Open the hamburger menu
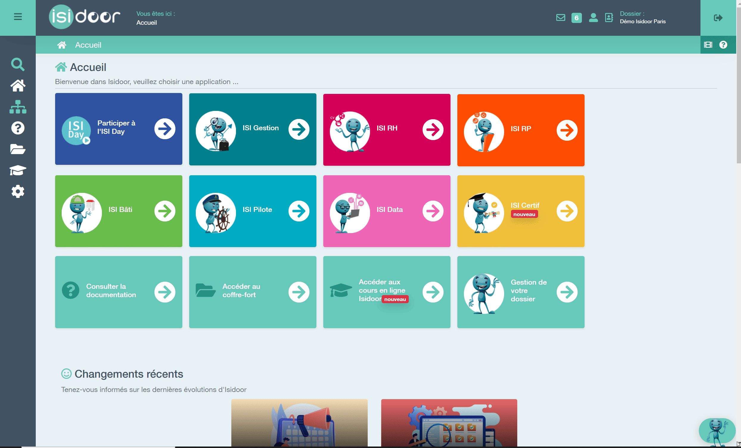The image size is (741, 448). (x=18, y=17)
